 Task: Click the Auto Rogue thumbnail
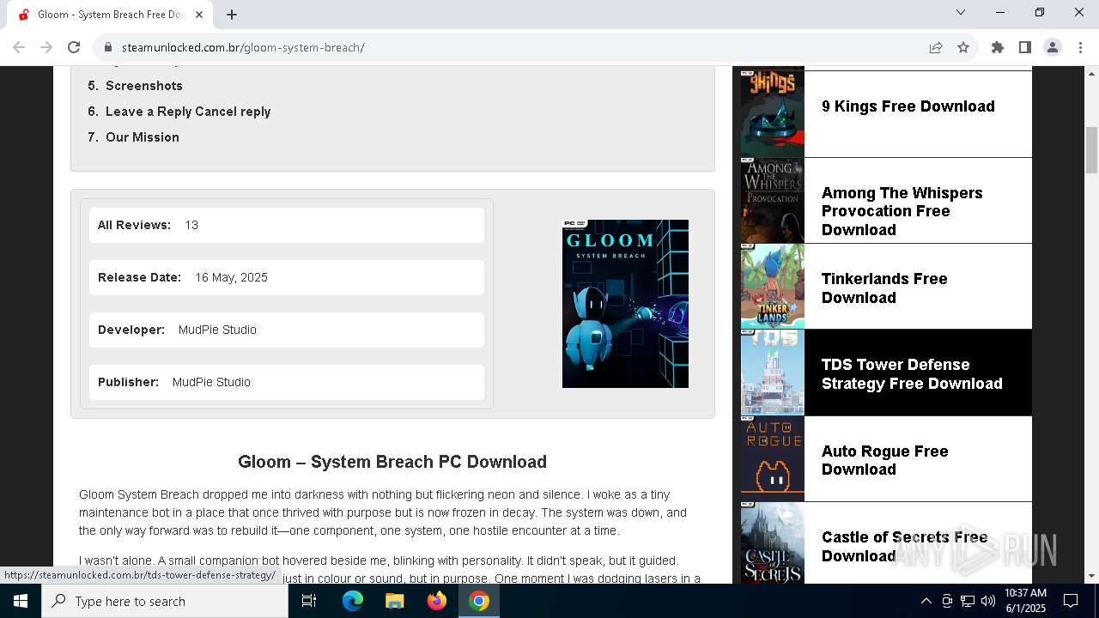pos(773,459)
